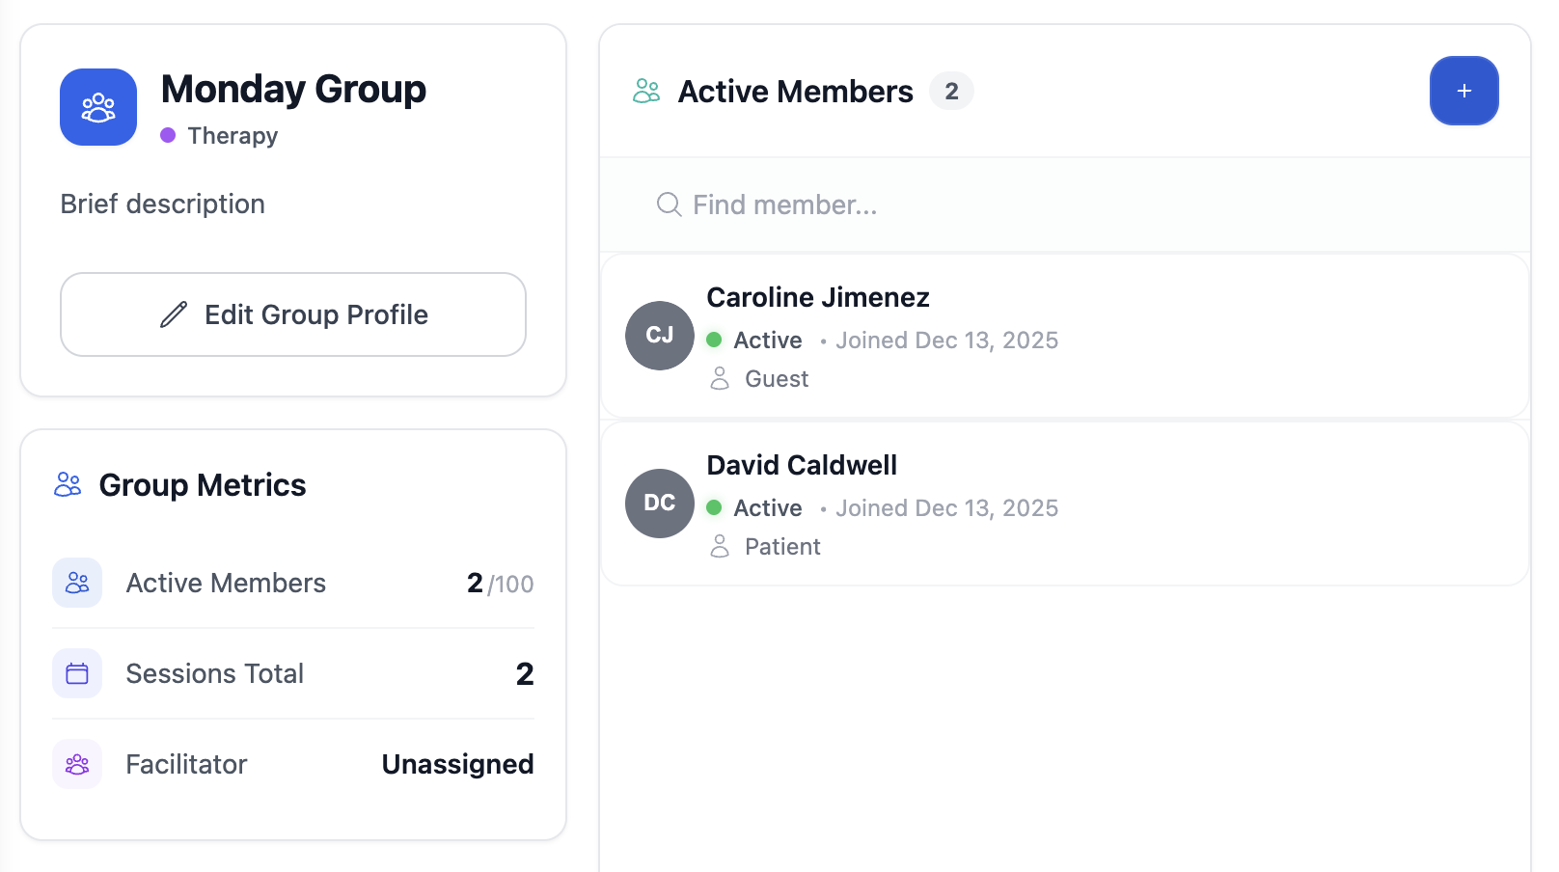Click David Caldwell's DC avatar

coord(660,504)
